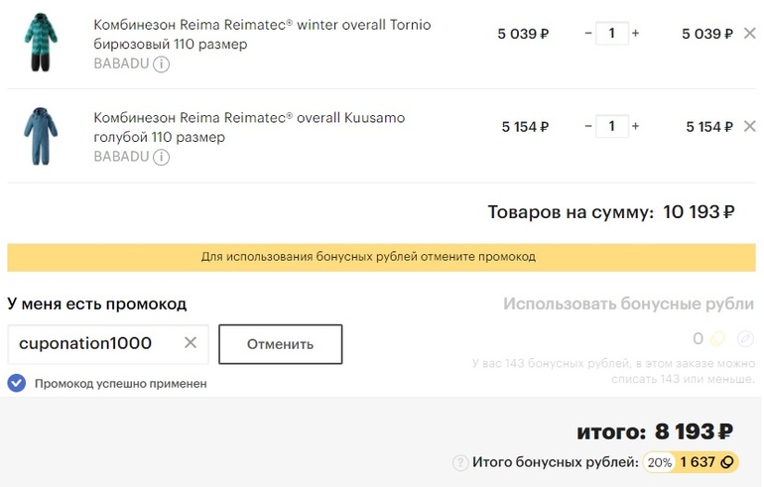Open BABADU seller info for Kuusamo item

click(x=162, y=157)
